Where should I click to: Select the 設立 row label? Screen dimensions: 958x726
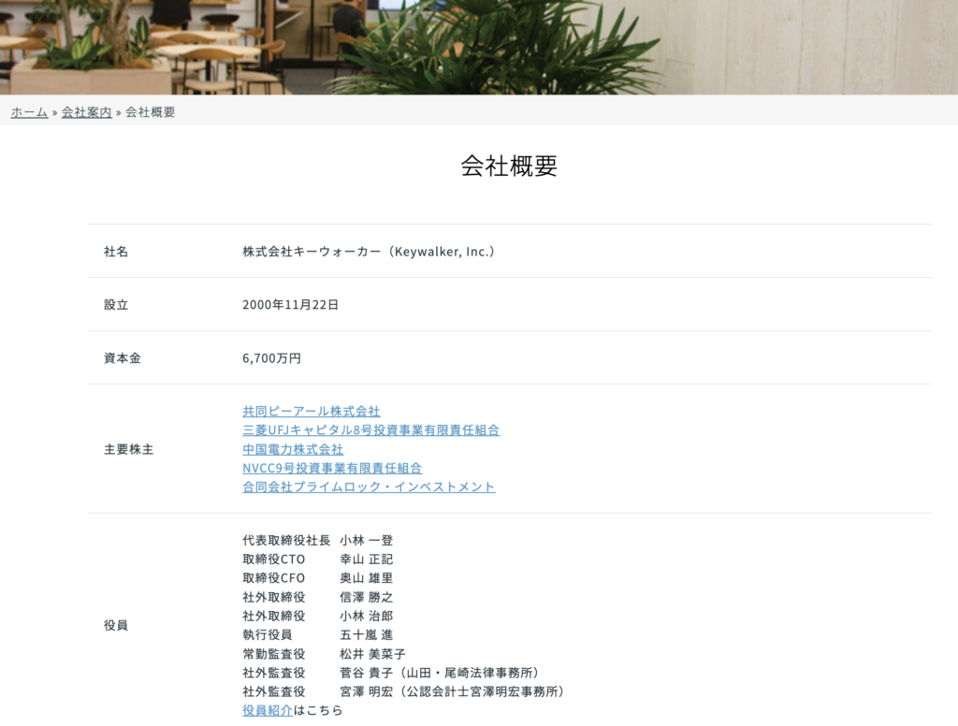[115, 304]
